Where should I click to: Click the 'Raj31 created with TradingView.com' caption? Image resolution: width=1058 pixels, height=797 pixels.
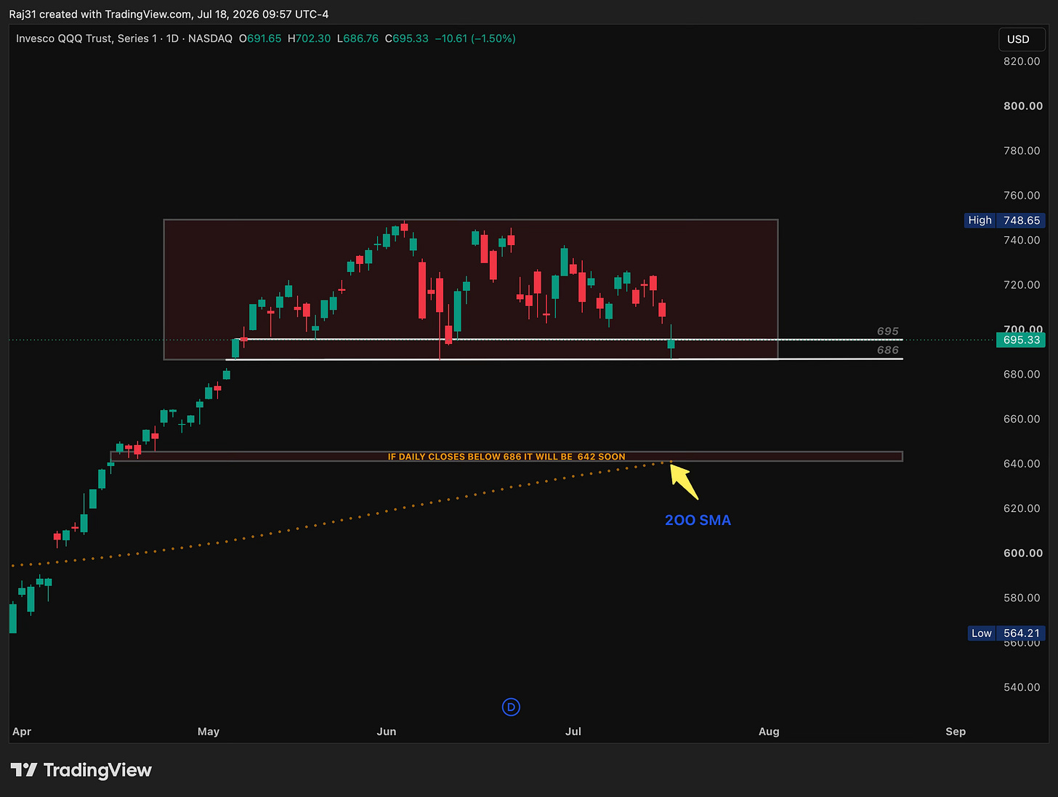click(169, 15)
